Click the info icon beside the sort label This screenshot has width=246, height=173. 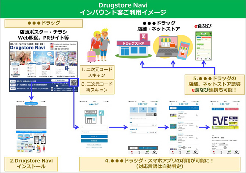click(137, 129)
